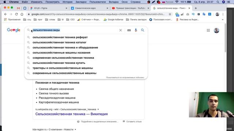
Task: Open the История menu
Action: [x=67, y=2]
